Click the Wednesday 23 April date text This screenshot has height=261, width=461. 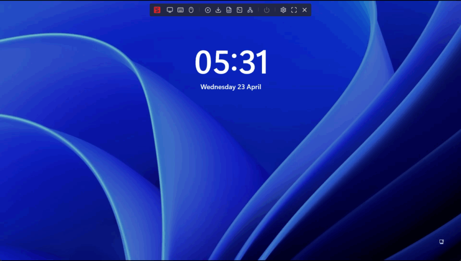click(x=230, y=87)
